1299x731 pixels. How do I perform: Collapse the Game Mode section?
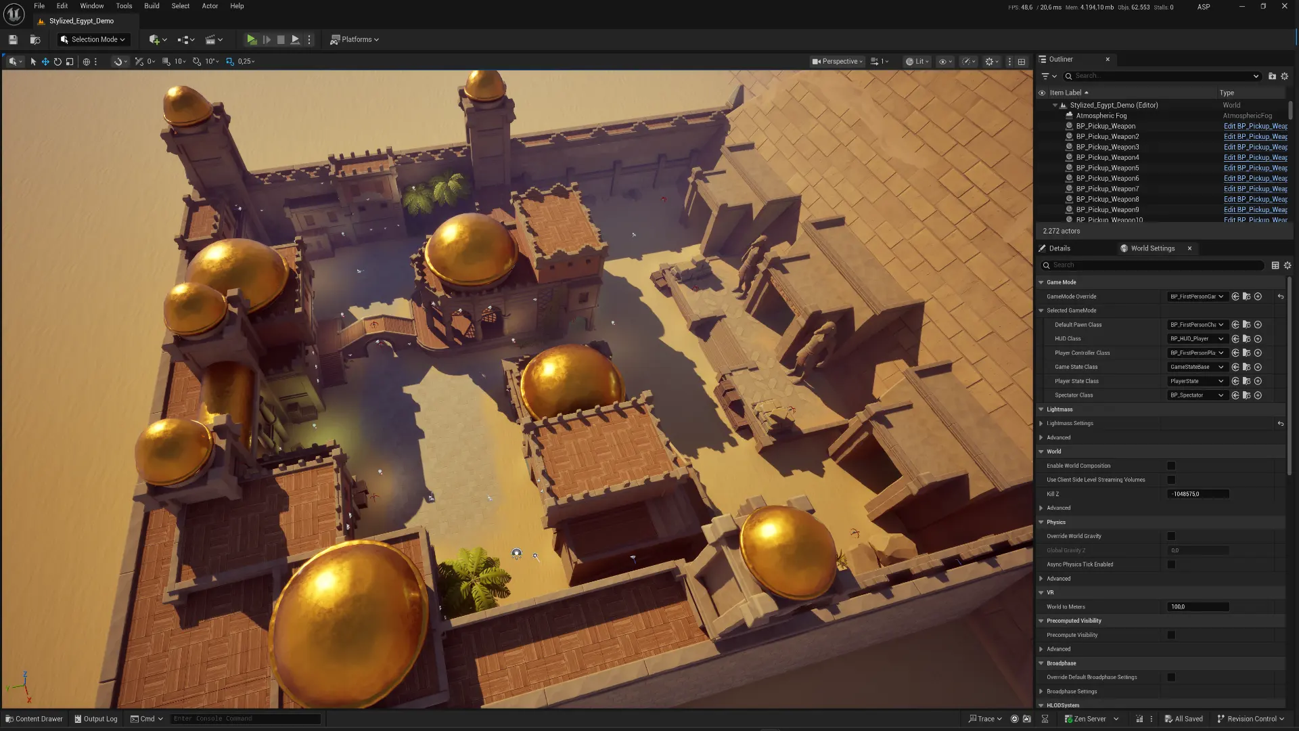(x=1041, y=282)
